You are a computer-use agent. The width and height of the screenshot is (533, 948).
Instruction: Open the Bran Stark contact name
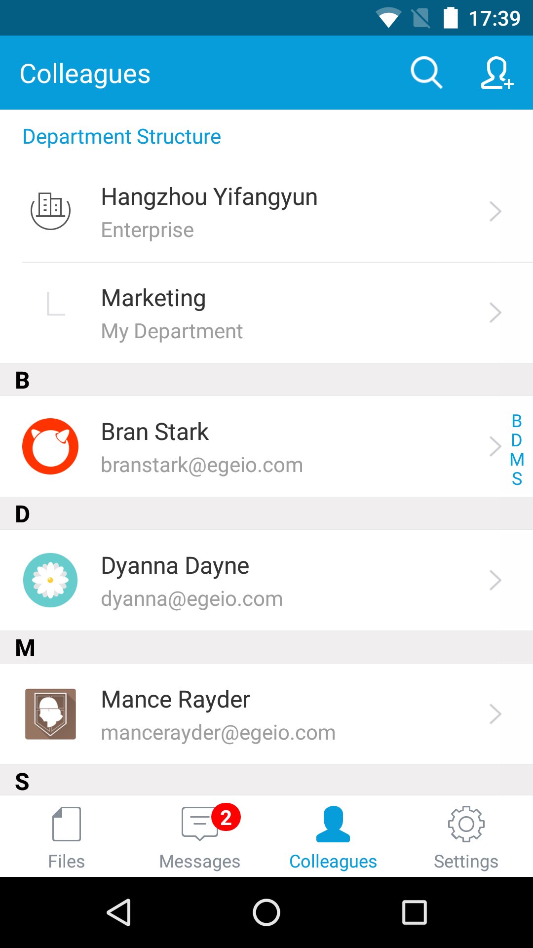click(155, 432)
